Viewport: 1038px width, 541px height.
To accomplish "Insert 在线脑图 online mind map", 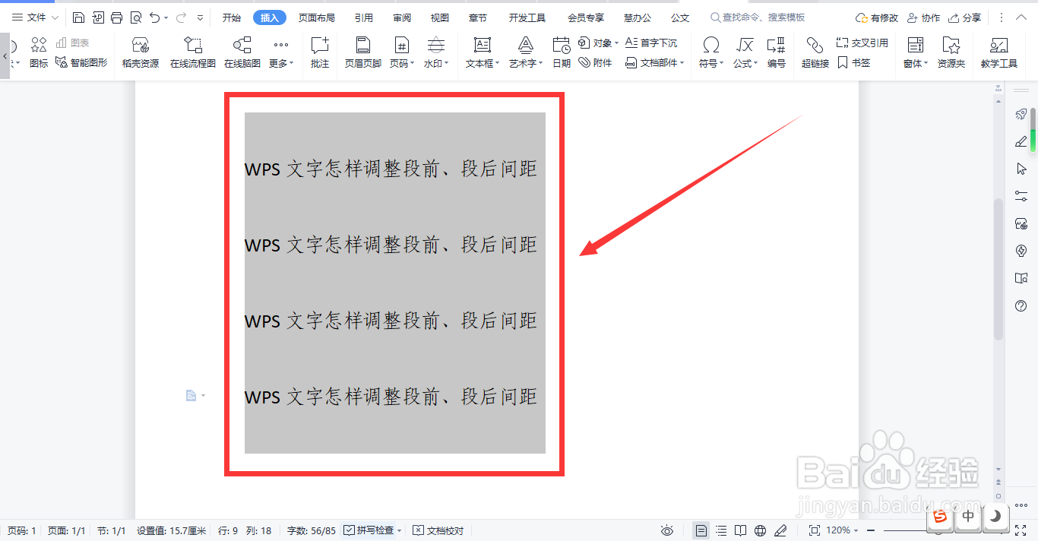I will (242, 53).
